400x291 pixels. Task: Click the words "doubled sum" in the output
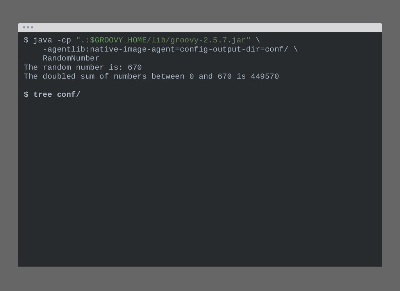tap(61, 76)
